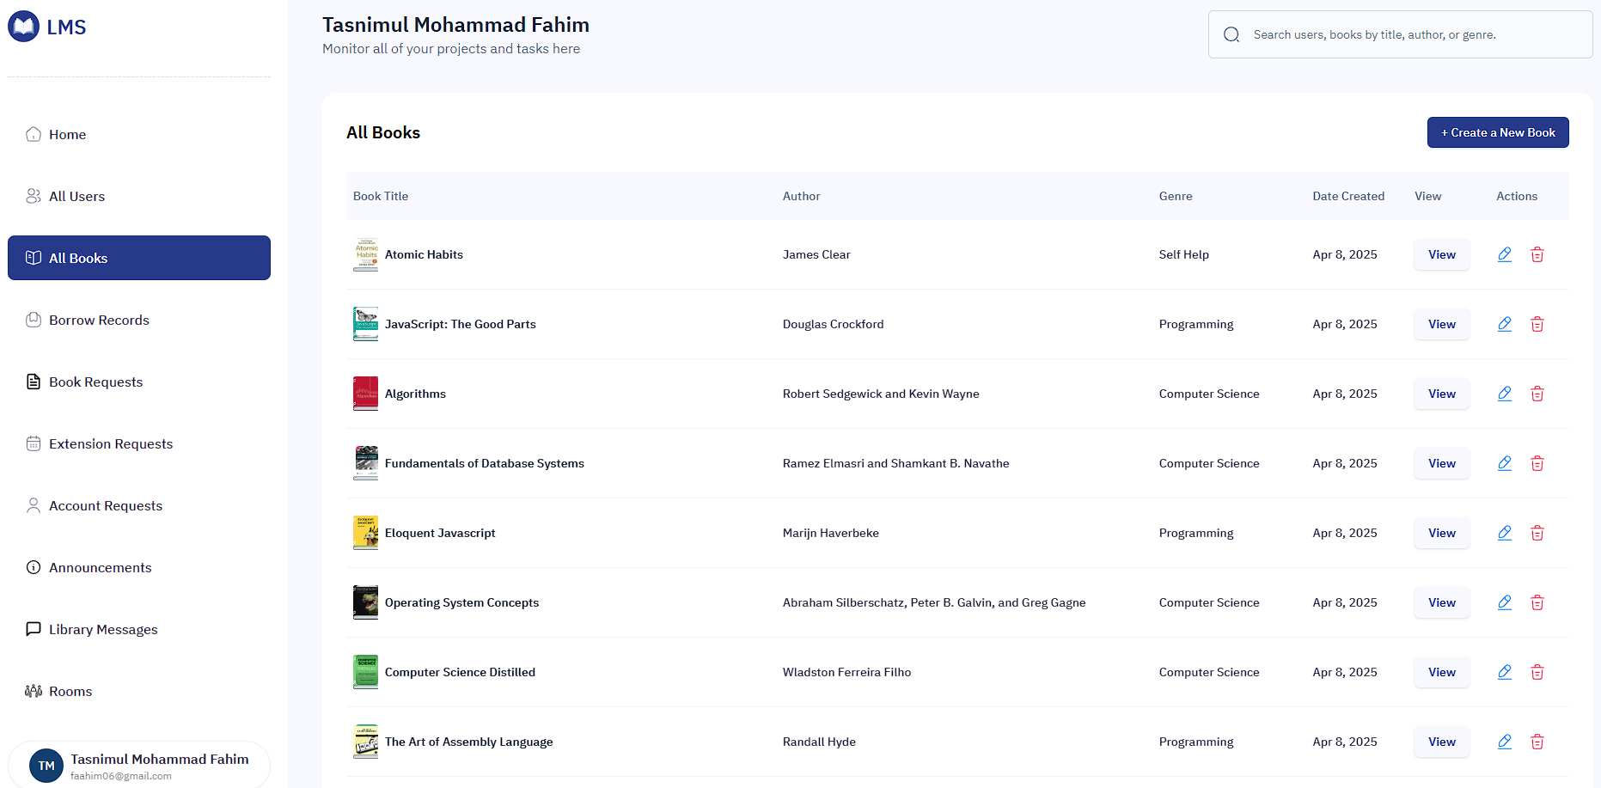1601x788 pixels.
Task: Click the LMS logo icon
Action: click(23, 27)
